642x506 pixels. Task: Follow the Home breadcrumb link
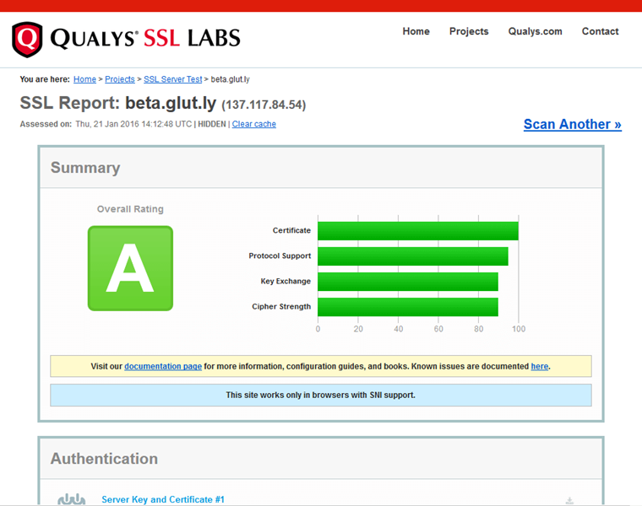coord(84,79)
